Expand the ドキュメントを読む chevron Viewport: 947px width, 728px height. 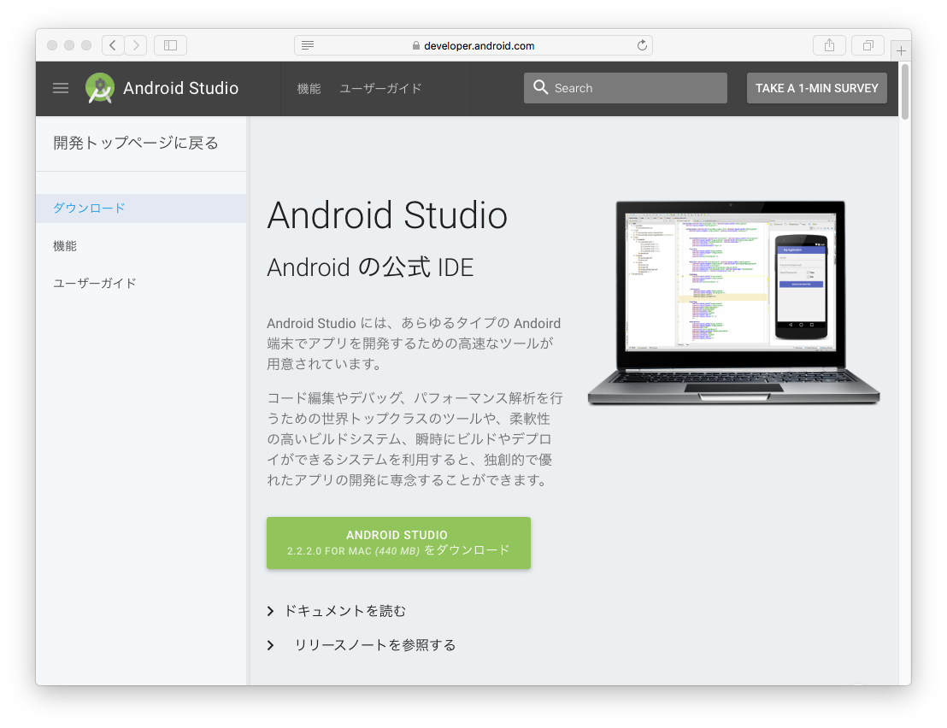[x=271, y=612]
